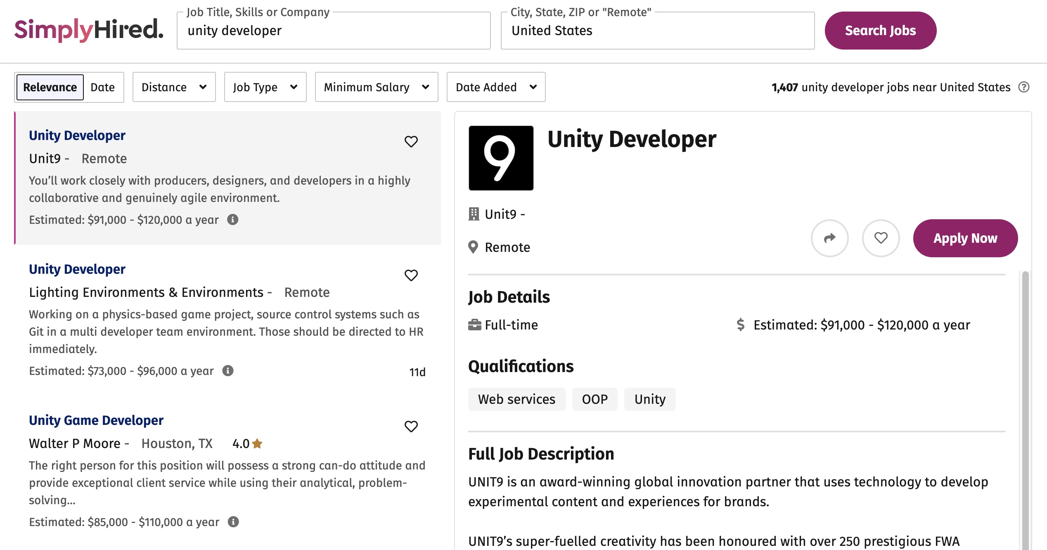Image resolution: width=1047 pixels, height=550 pixels.
Task: Click info icon next to $85,000 estimate
Action: tap(234, 522)
